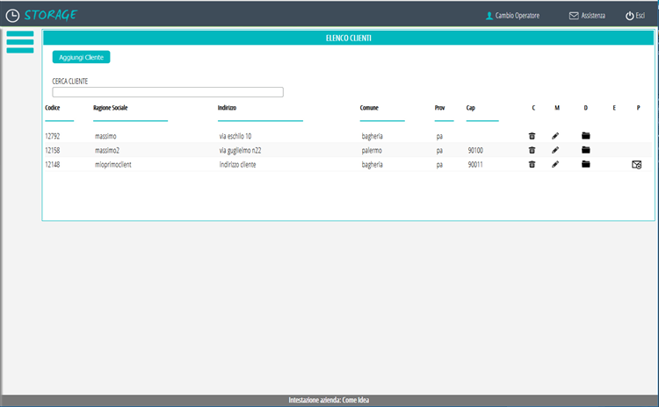Click the ELENCO CLIENTI title bar
The width and height of the screenshot is (659, 407).
(x=349, y=38)
